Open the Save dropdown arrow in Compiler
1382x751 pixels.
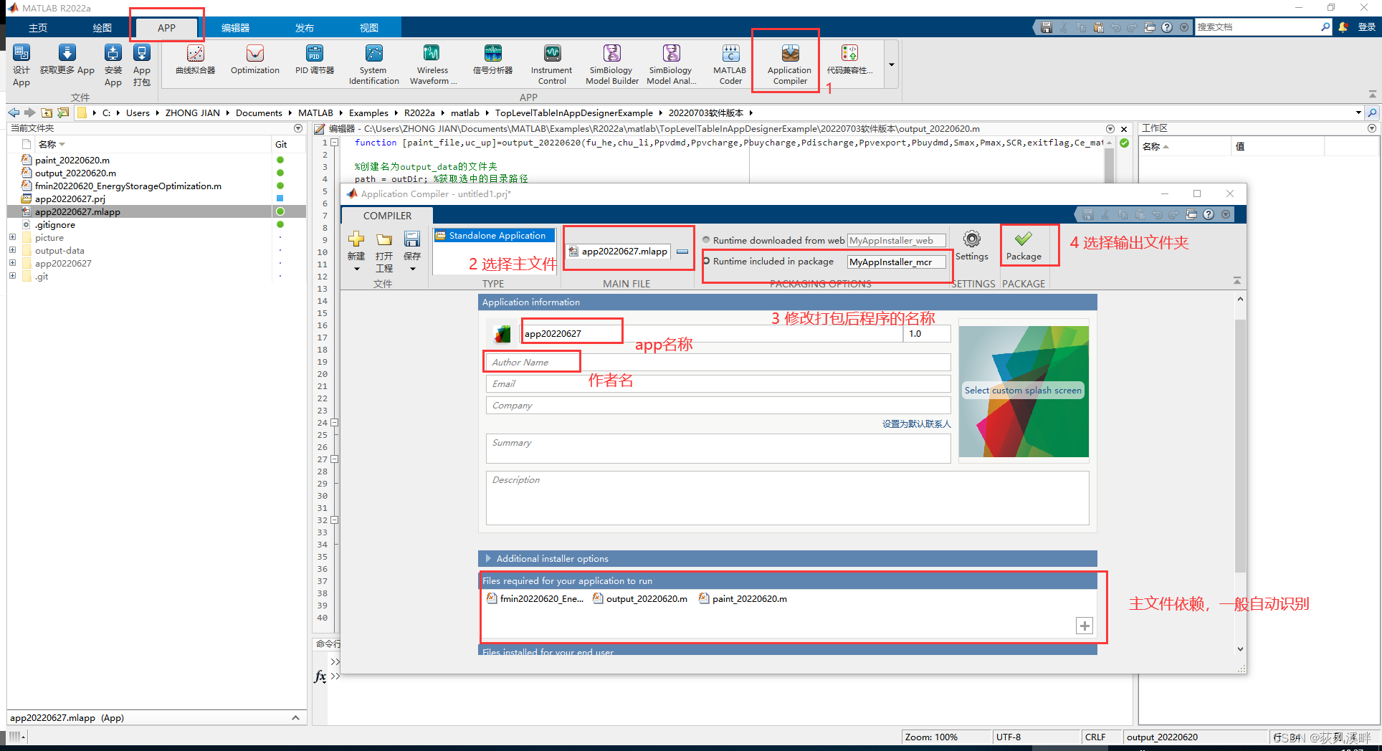tap(412, 269)
